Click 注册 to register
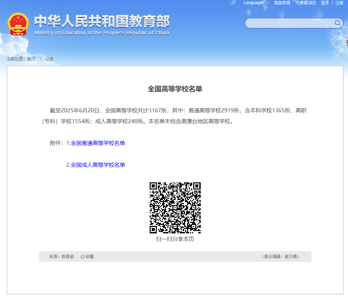Viewport: 348px width, 297px height. 339,3
